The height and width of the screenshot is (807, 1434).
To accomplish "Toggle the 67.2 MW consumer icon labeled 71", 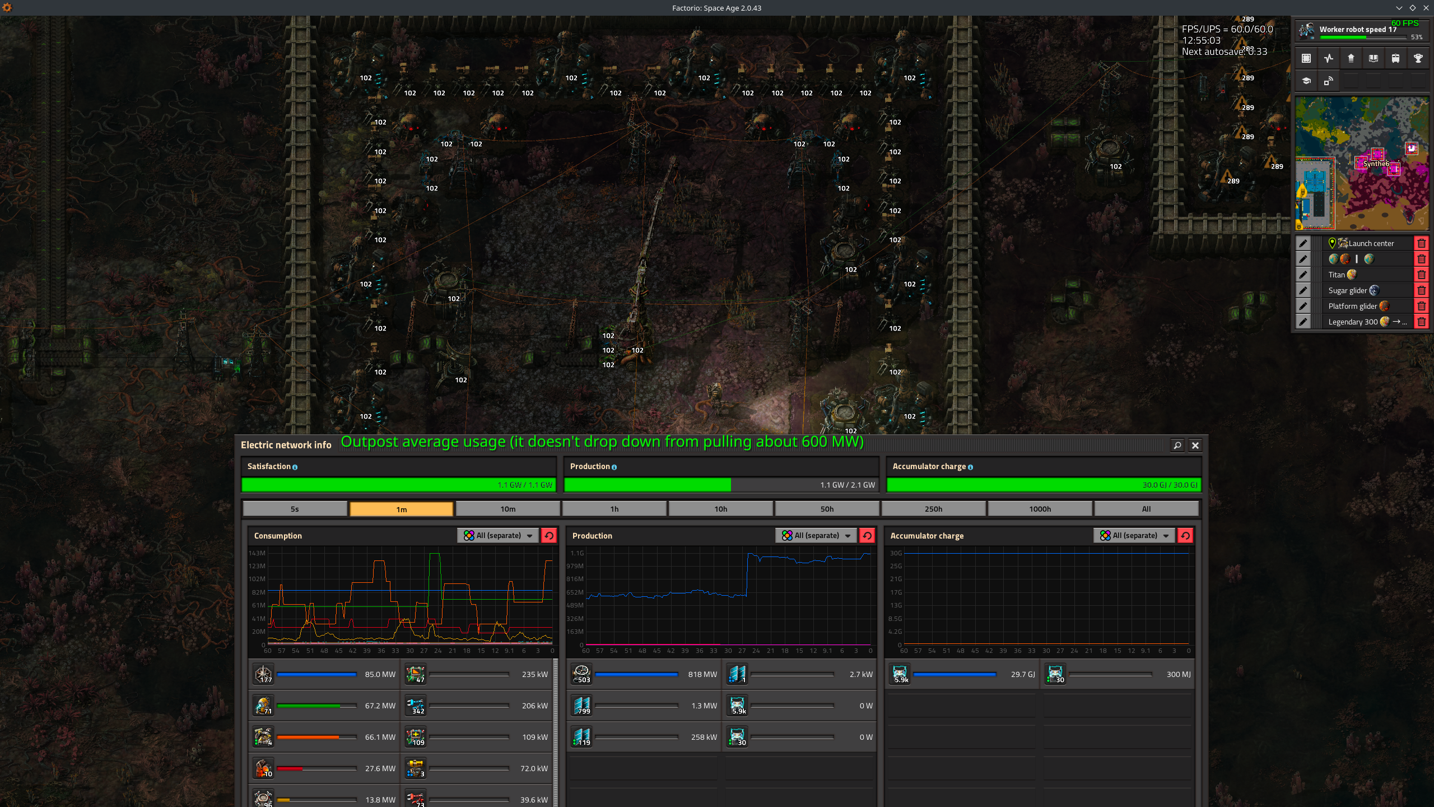I will tap(263, 706).
